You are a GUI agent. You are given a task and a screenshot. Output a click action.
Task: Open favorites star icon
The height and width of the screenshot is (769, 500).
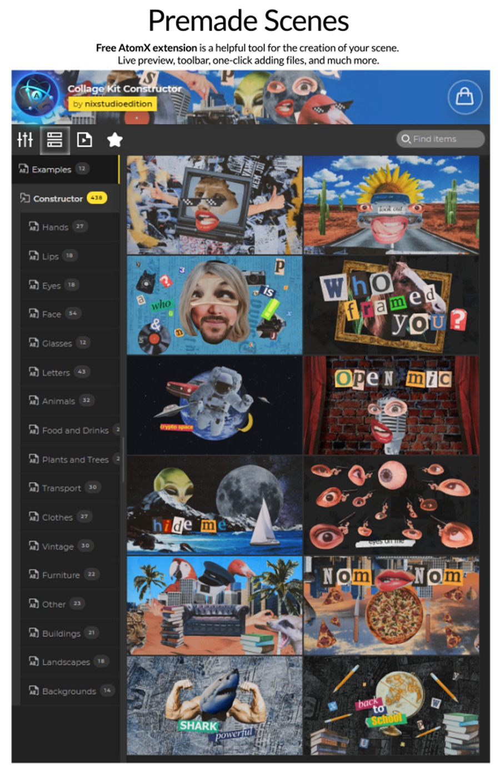pyautogui.click(x=114, y=139)
